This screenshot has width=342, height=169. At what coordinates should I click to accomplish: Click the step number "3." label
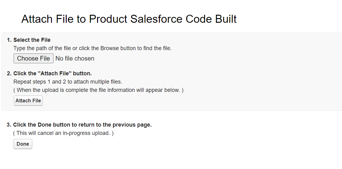(x=9, y=125)
